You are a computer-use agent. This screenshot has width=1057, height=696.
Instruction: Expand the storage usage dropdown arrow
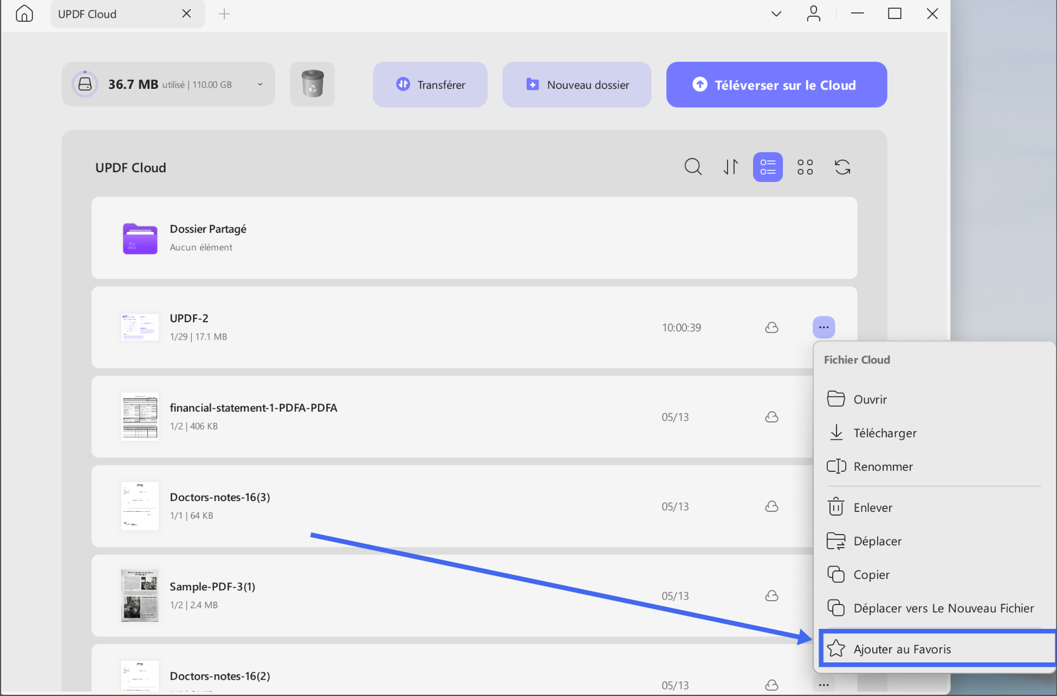pos(260,84)
